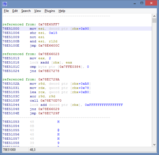Viewport: 159px width, 155px height.
Task: Follow reference address 0x78E65FF7
Action: click(49, 24)
